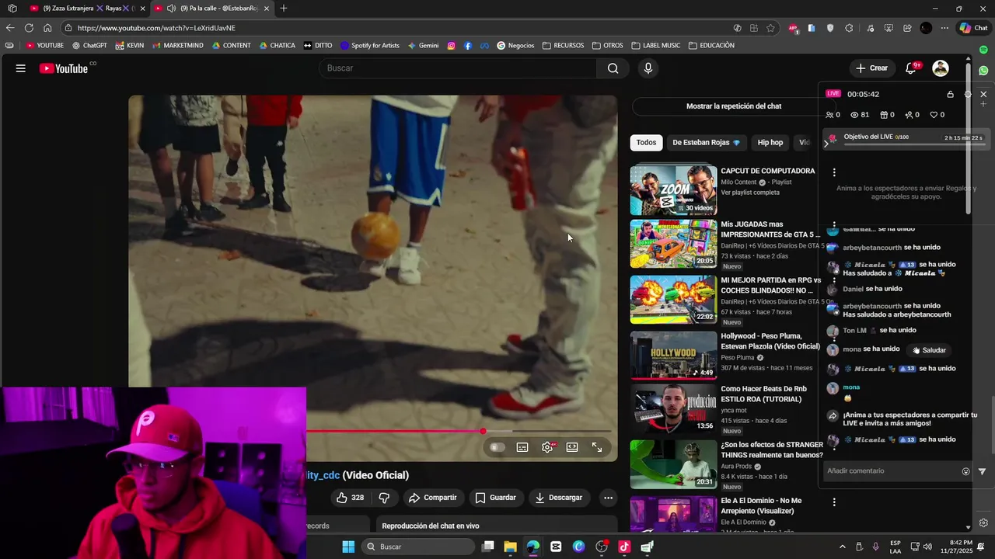Open TikTok app in the taskbar
Screen dimensions: 995x559
click(623, 547)
